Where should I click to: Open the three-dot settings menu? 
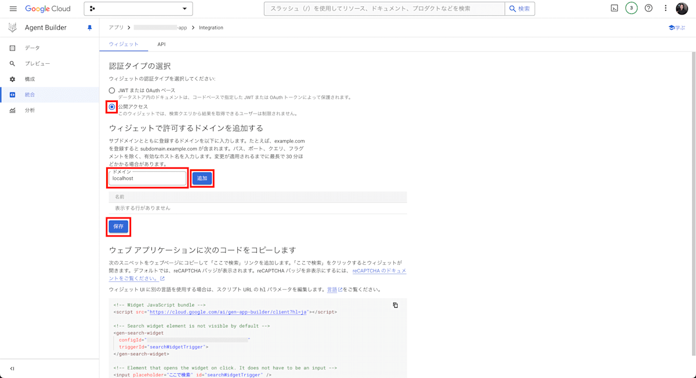click(665, 9)
